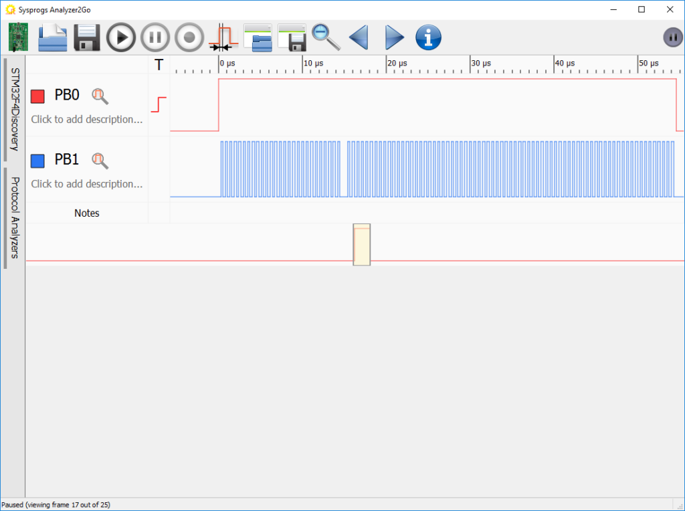The height and width of the screenshot is (511, 685).
Task: Go to the next frame arrow
Action: point(394,37)
